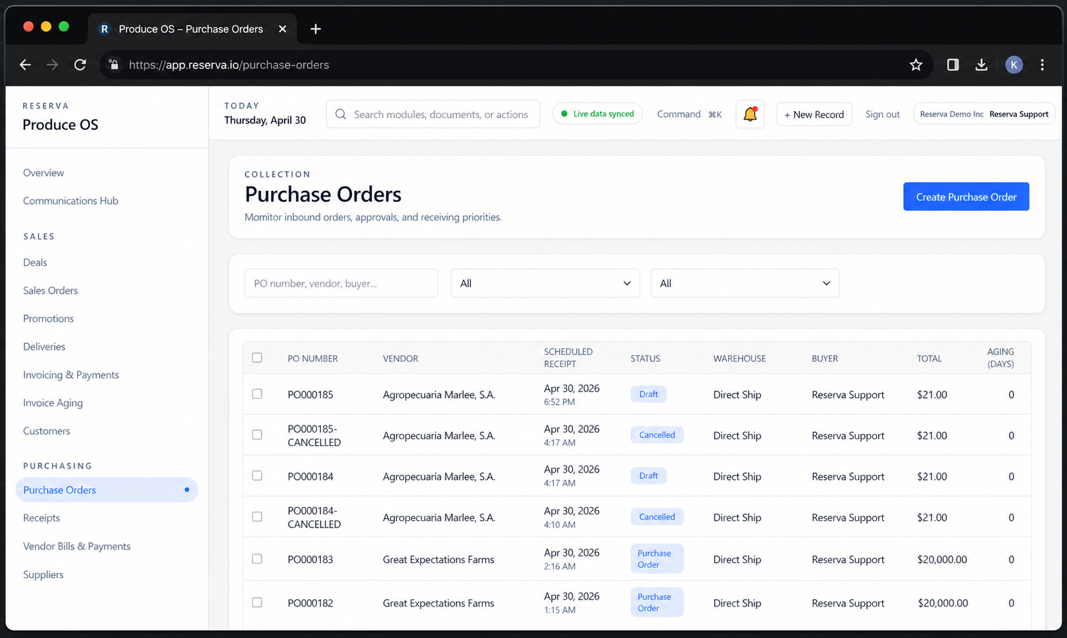
Task: Open PO000185 order number
Action: tap(310, 395)
